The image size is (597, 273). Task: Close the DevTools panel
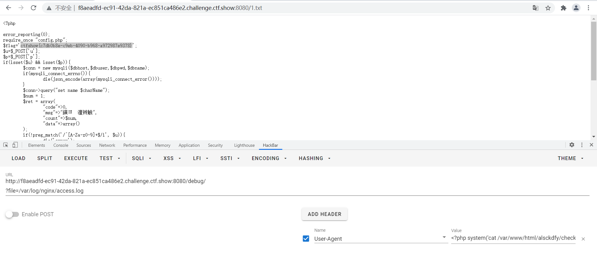(x=591, y=145)
